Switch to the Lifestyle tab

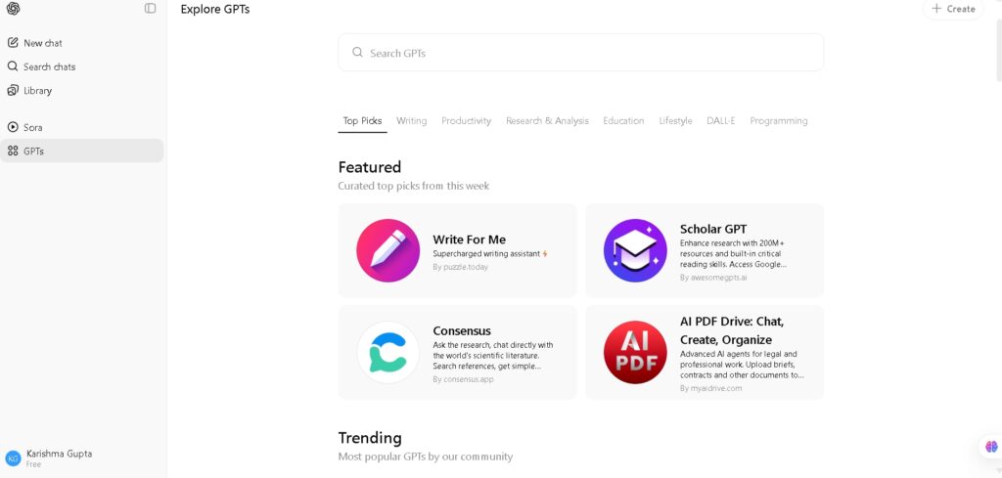pyautogui.click(x=675, y=120)
